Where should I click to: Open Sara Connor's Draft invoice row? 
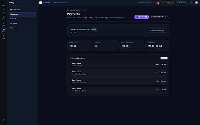(x=119, y=65)
